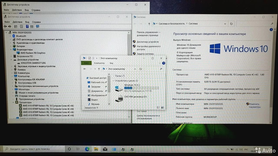Click the Downloads (Загрузки) folder in sidebar

point(96,87)
